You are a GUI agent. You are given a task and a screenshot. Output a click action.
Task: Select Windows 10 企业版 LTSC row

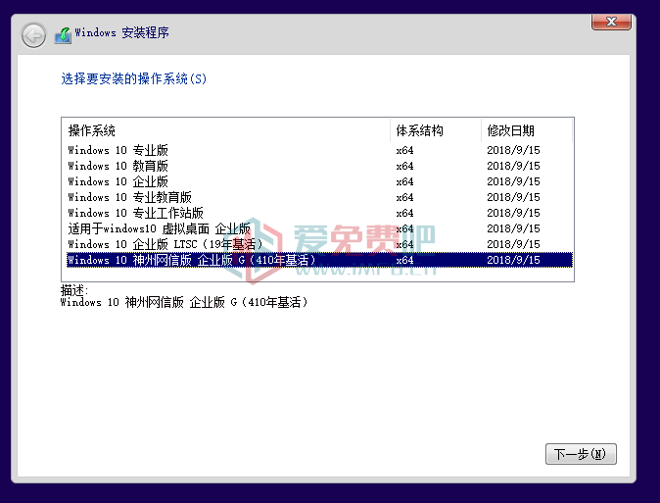[x=319, y=244]
